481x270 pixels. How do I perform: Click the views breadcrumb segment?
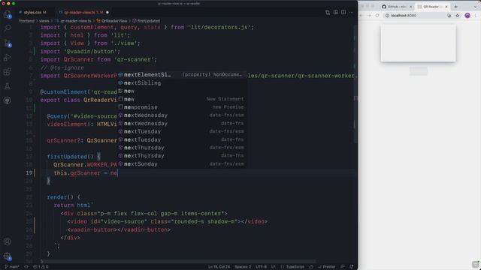tap(44, 21)
